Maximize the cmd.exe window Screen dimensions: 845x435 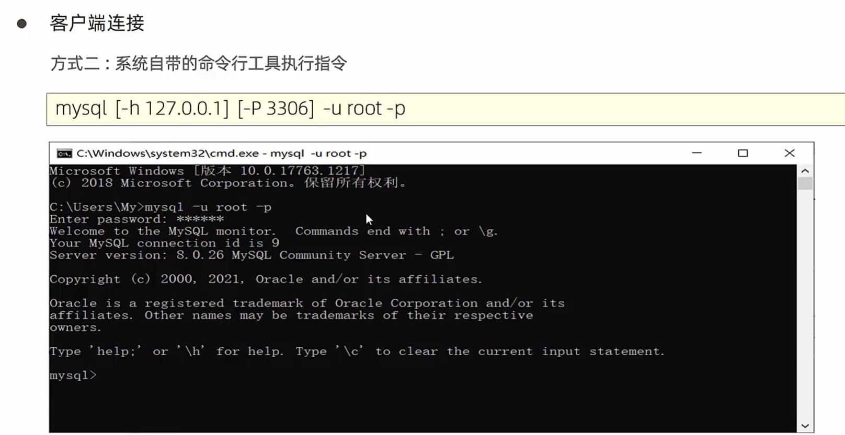coord(743,153)
